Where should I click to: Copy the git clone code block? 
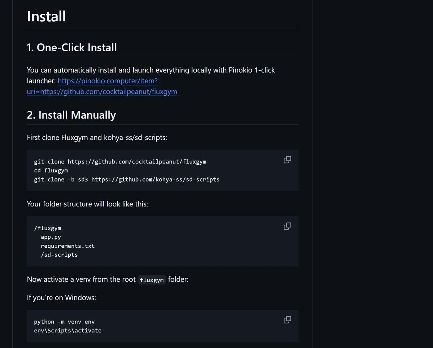click(287, 160)
